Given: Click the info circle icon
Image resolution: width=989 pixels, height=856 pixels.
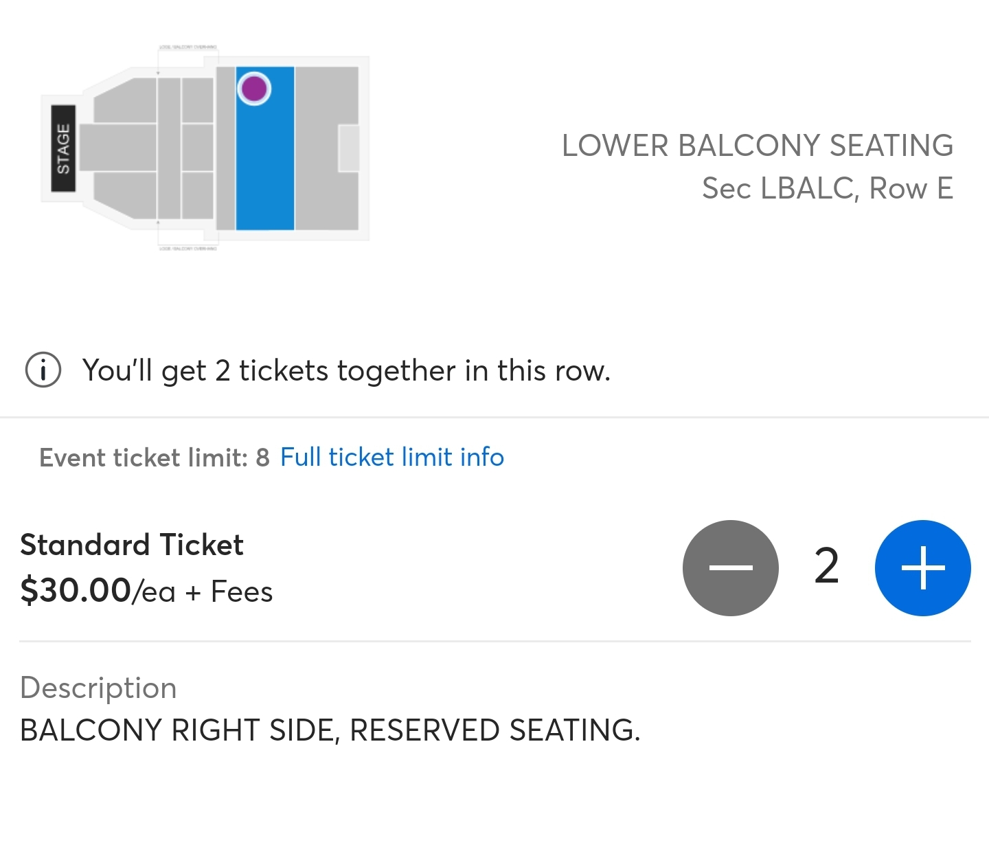Looking at the screenshot, I should pos(43,370).
